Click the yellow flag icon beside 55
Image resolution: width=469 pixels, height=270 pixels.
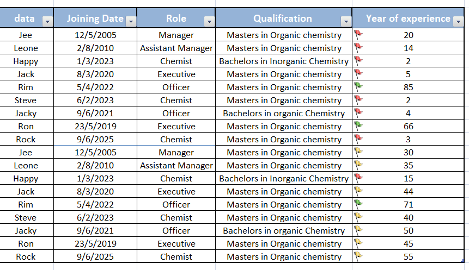[x=358, y=256]
